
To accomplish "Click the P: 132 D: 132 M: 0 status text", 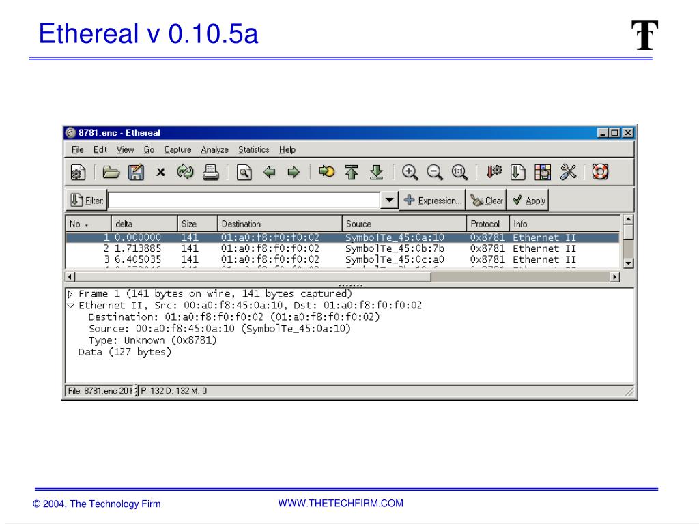I will click(x=174, y=391).
